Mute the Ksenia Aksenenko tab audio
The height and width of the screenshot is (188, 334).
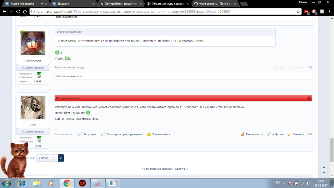[42, 4]
